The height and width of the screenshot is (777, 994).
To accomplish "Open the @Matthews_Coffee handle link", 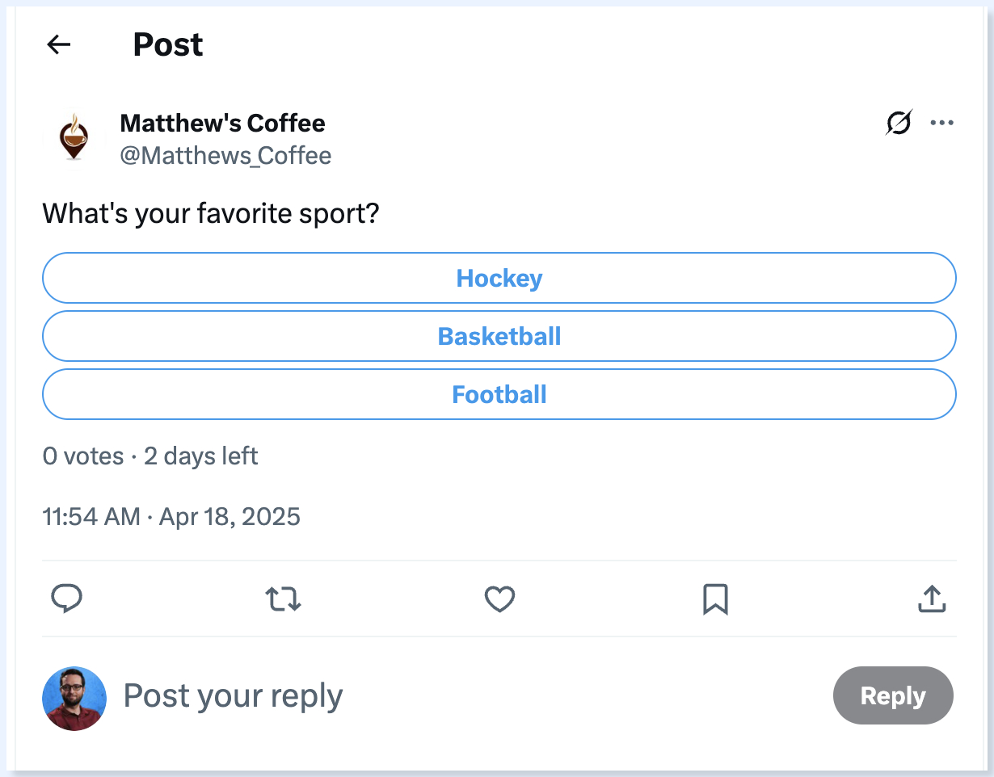I will pos(225,155).
